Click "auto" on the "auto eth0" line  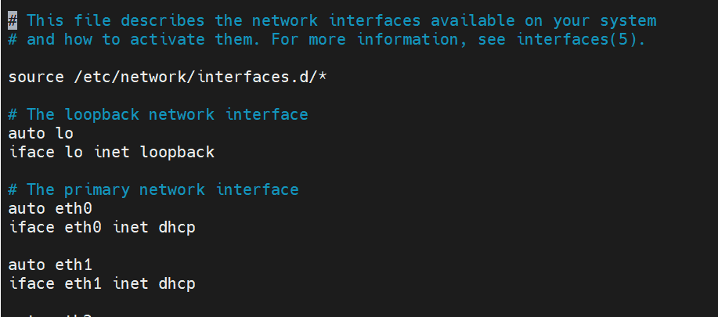pyautogui.click(x=27, y=208)
